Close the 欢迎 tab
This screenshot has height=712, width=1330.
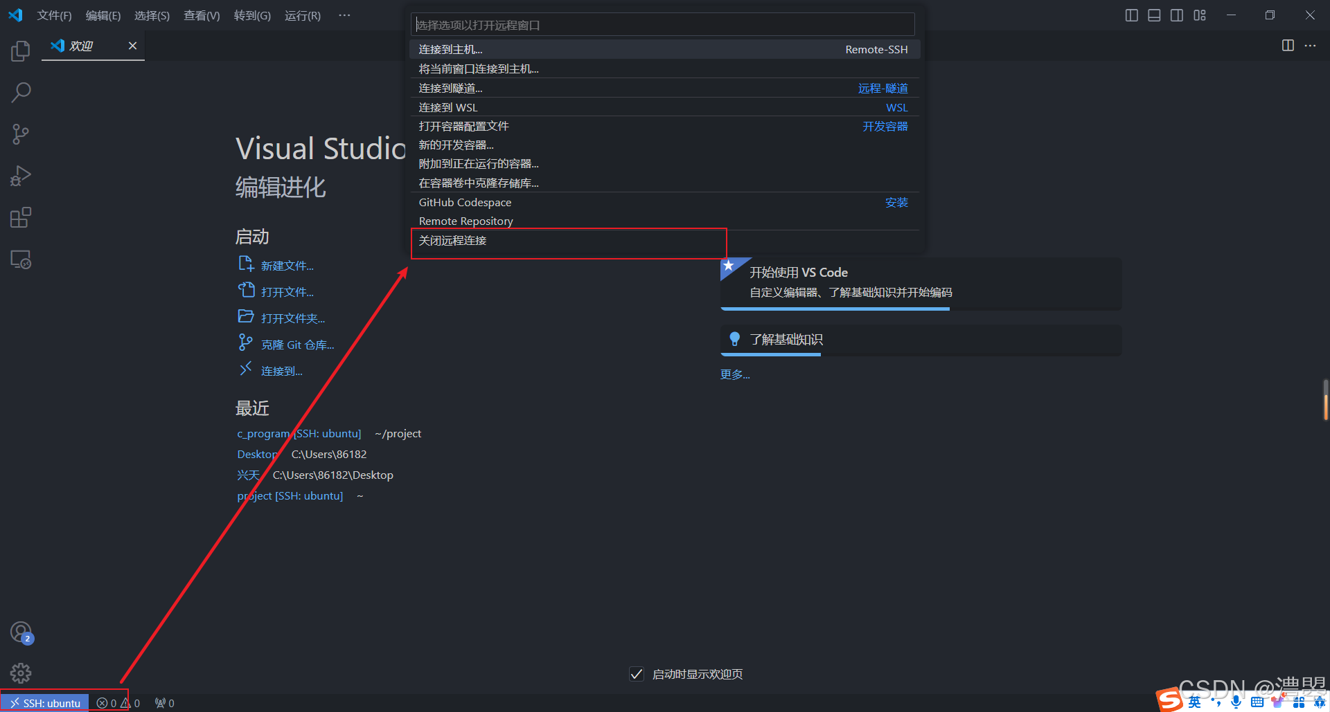132,46
